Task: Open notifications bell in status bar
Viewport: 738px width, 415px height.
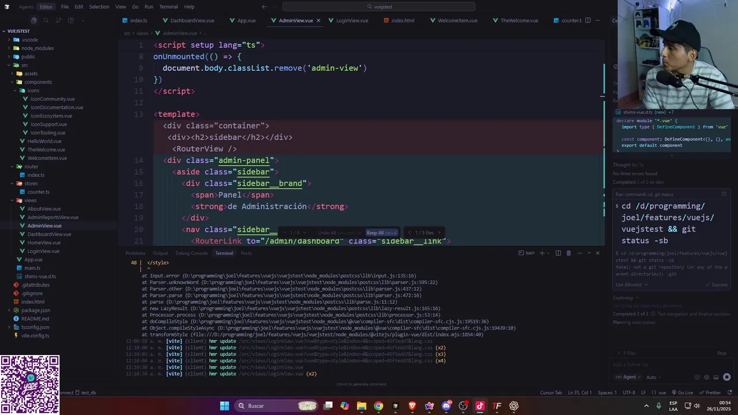Action: tap(730, 393)
